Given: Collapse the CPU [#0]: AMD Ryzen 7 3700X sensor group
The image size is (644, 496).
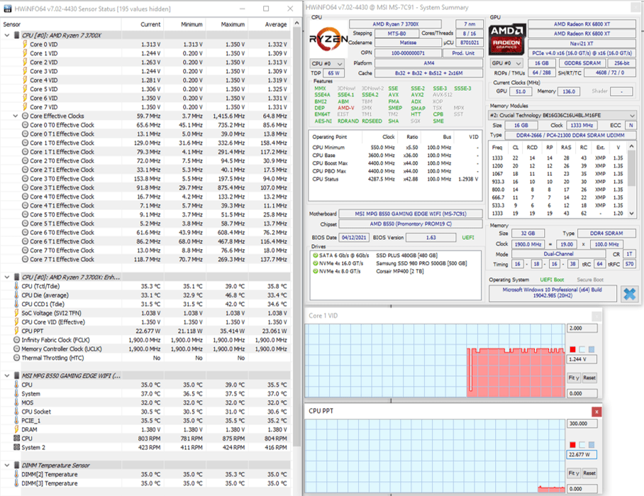Looking at the screenshot, I should (7, 35).
